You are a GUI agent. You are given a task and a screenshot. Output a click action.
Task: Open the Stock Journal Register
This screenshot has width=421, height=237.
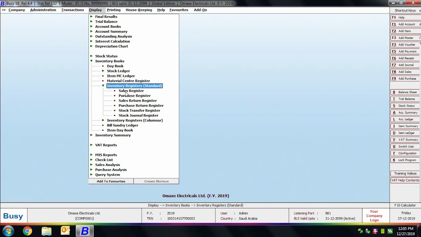coord(138,116)
